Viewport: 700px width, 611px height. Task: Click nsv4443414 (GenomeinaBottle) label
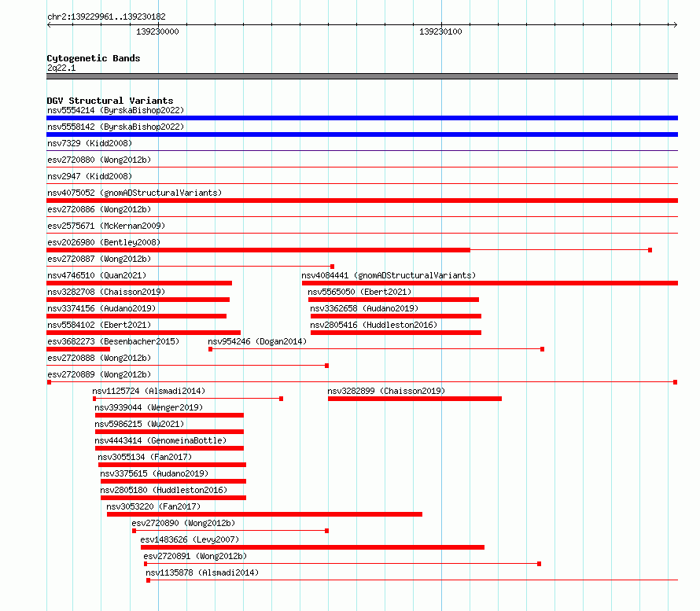(160, 440)
